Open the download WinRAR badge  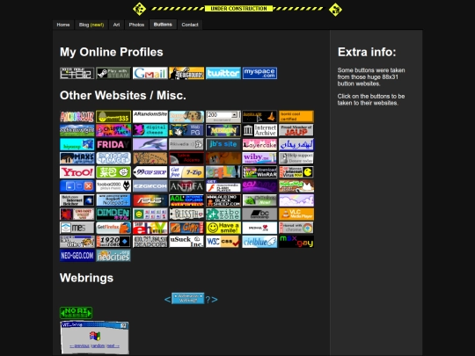pos(259,172)
